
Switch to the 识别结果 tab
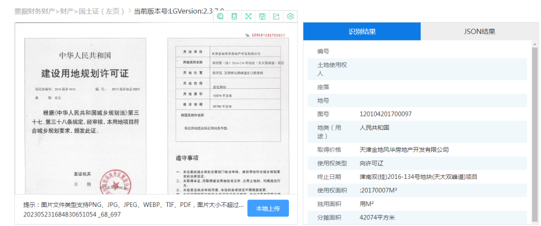(362, 32)
